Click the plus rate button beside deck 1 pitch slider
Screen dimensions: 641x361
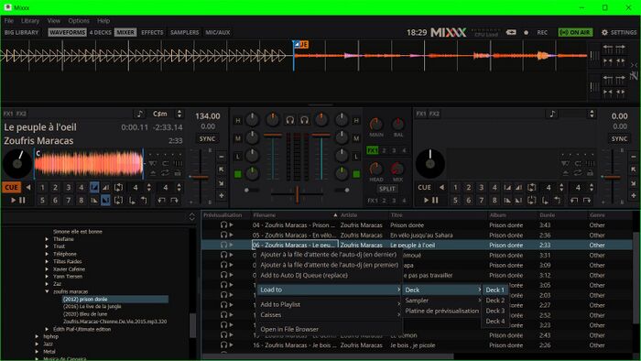(222, 196)
